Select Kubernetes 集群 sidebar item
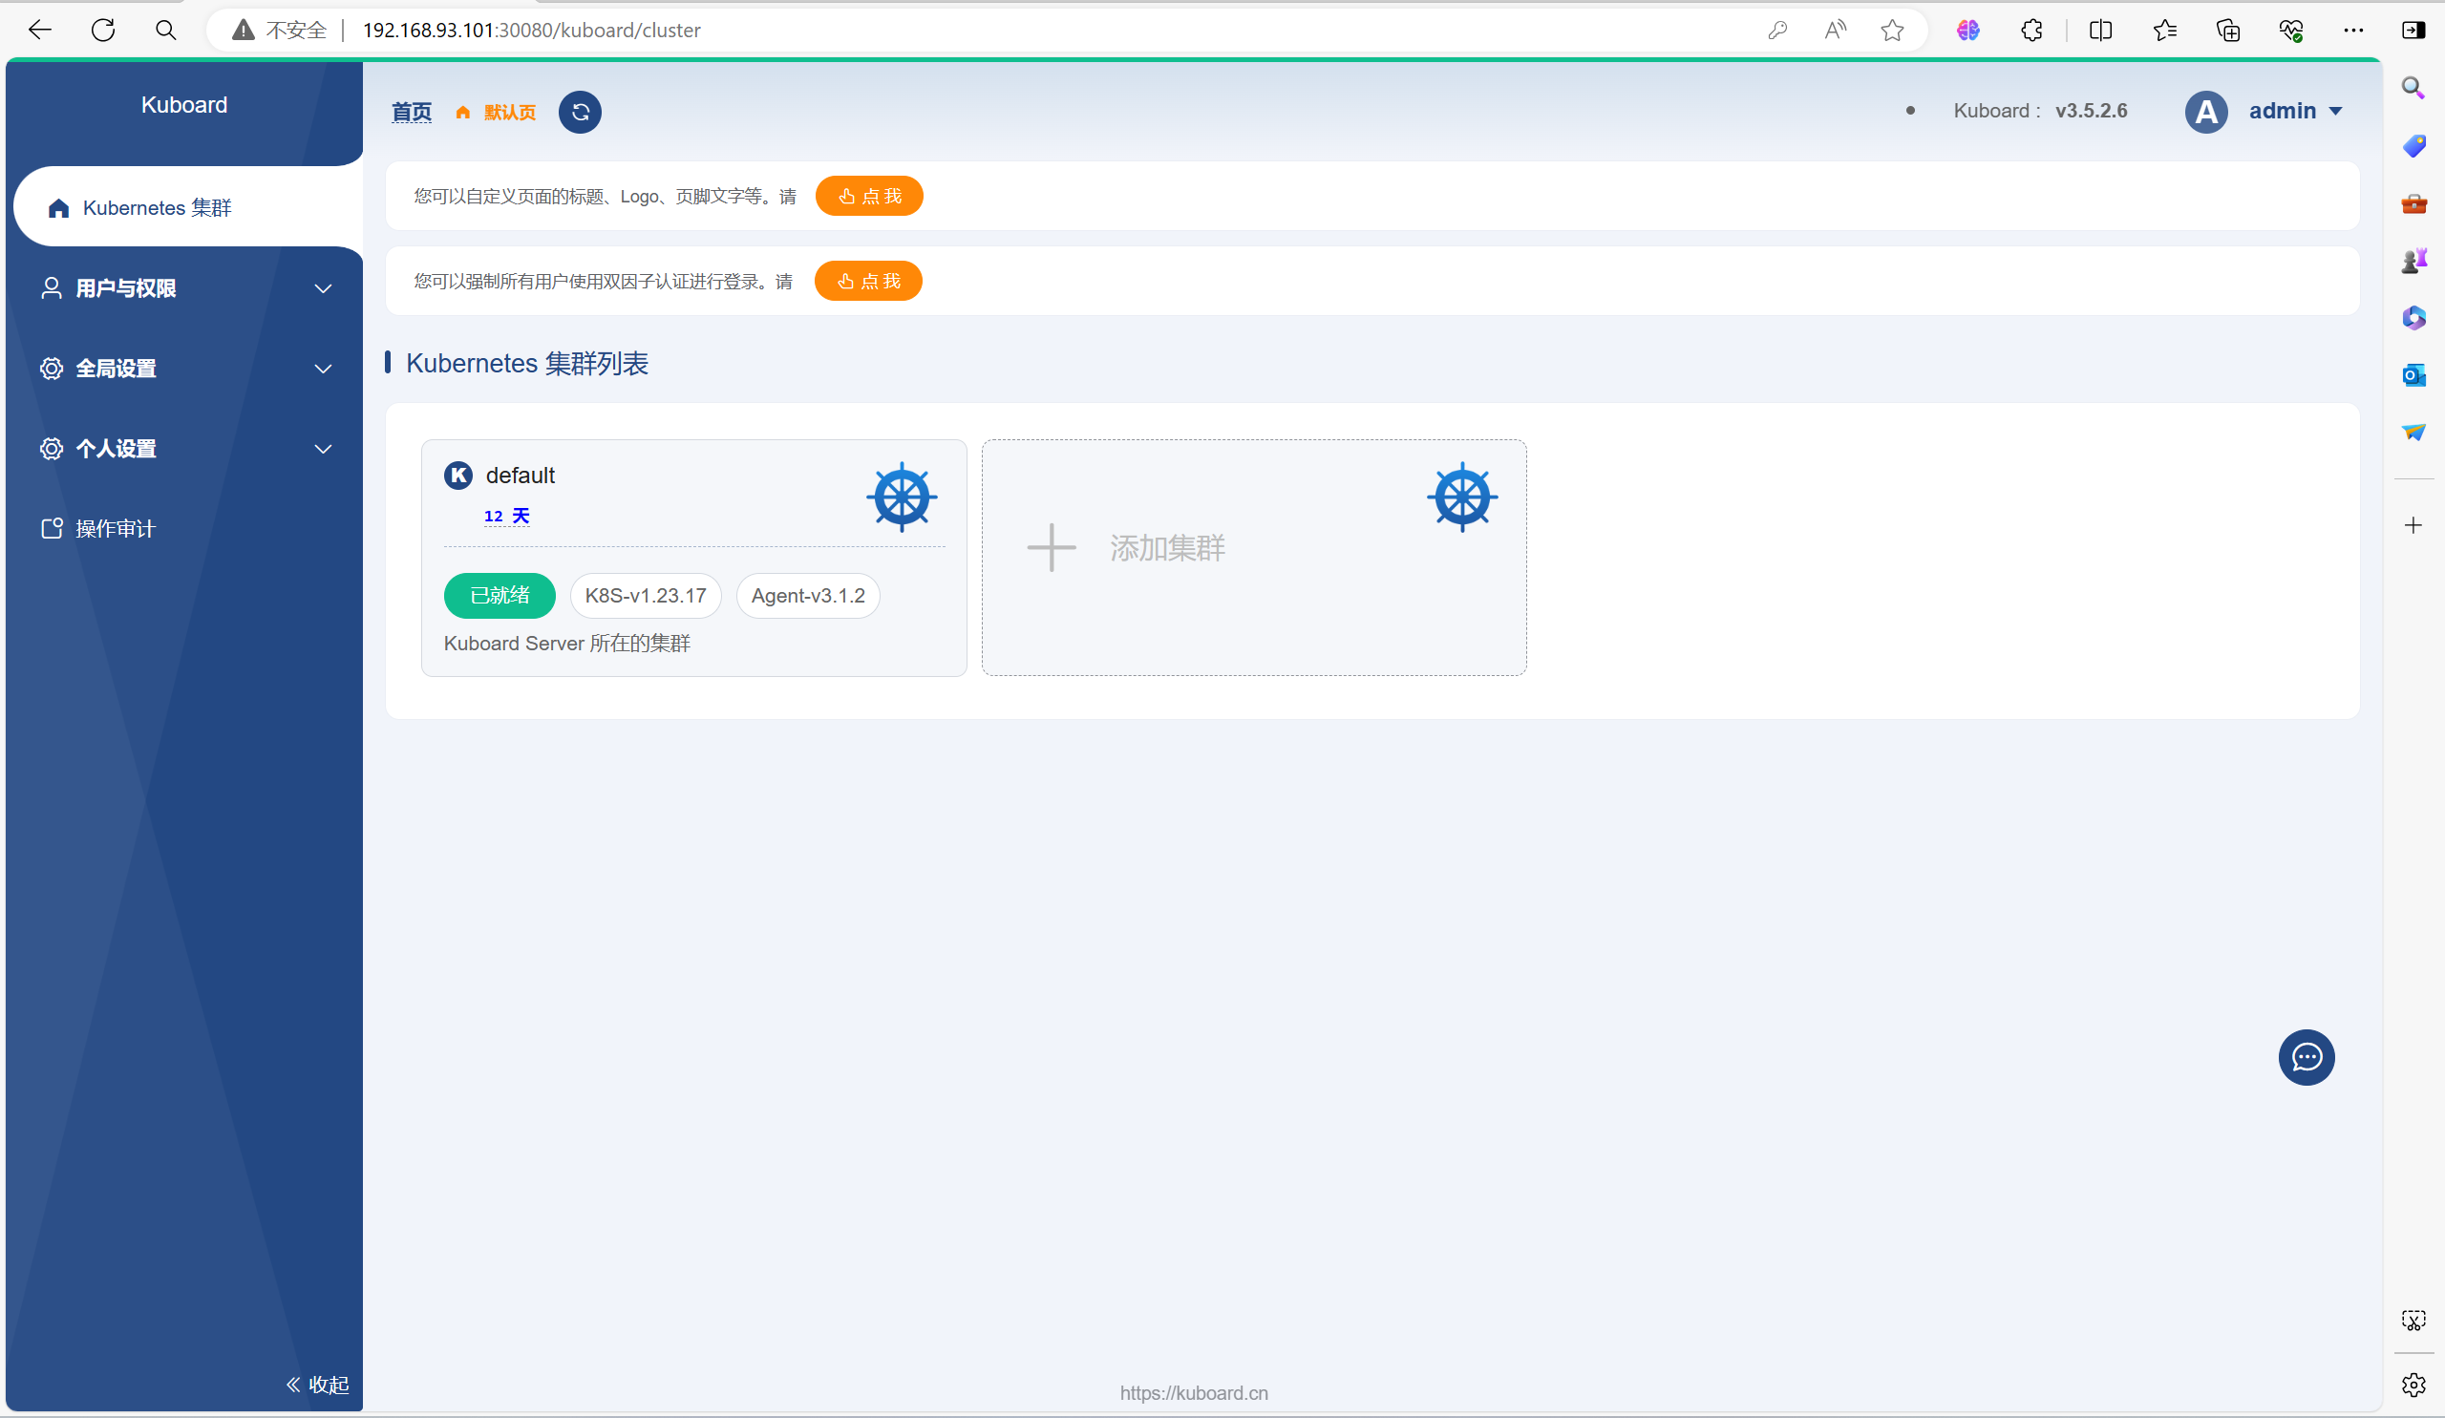Image resolution: width=2445 pixels, height=1418 pixels. point(158,207)
